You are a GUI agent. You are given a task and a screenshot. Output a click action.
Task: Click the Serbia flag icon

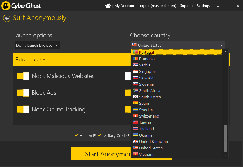tap(135, 65)
